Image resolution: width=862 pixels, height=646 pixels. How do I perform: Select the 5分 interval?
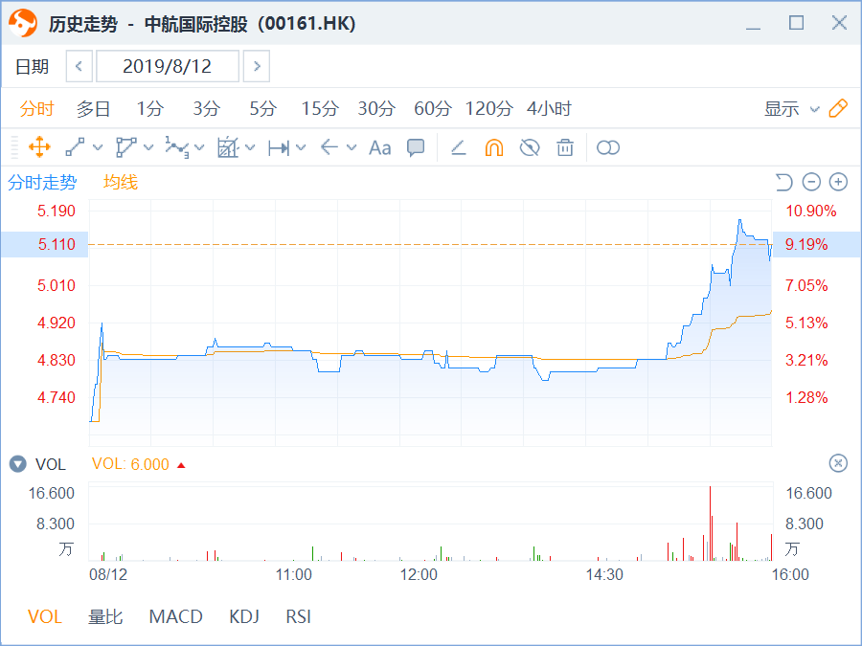pyautogui.click(x=262, y=109)
